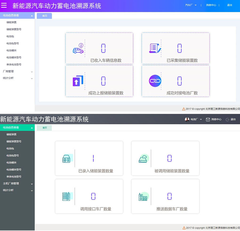The image size is (240, 231).
Task: Collapse 电池信息查看 in the light sidebar
Action: tap(17, 15)
